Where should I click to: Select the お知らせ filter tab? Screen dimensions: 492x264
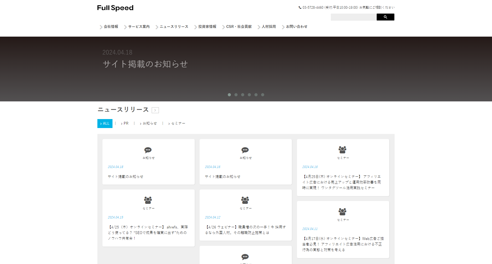(148, 123)
